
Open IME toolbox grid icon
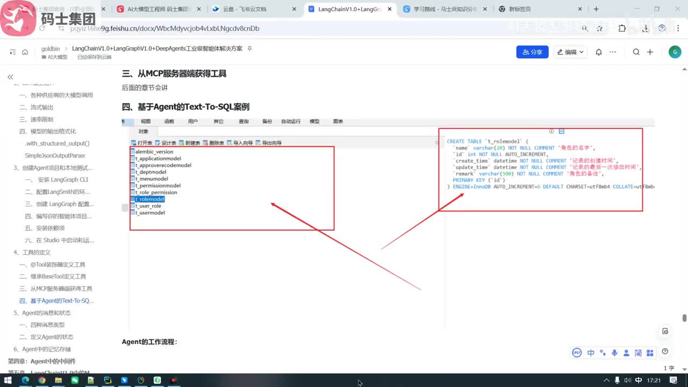(650, 353)
